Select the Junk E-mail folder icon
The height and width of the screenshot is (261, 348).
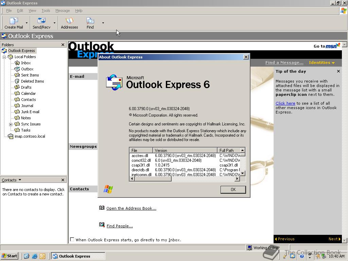pos(17,112)
